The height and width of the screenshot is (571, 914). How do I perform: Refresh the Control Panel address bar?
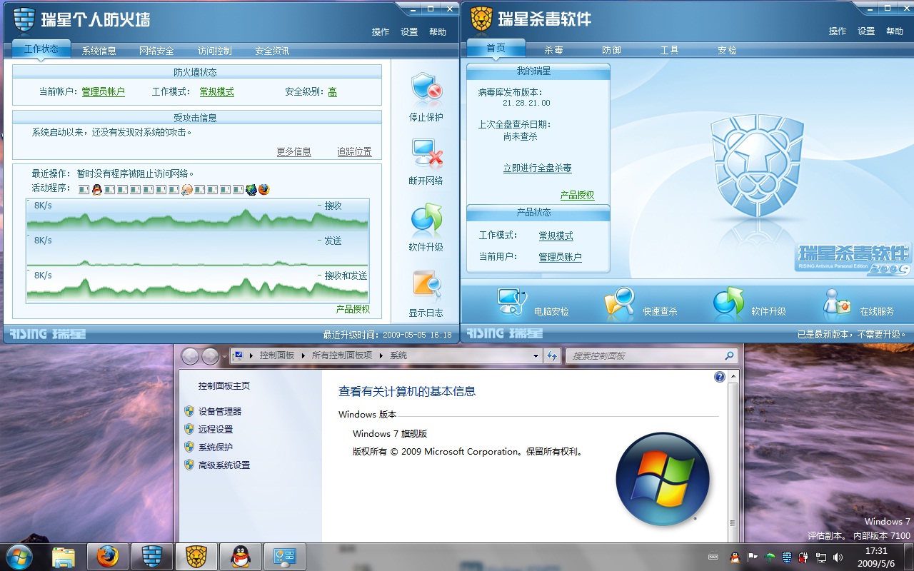coord(552,355)
